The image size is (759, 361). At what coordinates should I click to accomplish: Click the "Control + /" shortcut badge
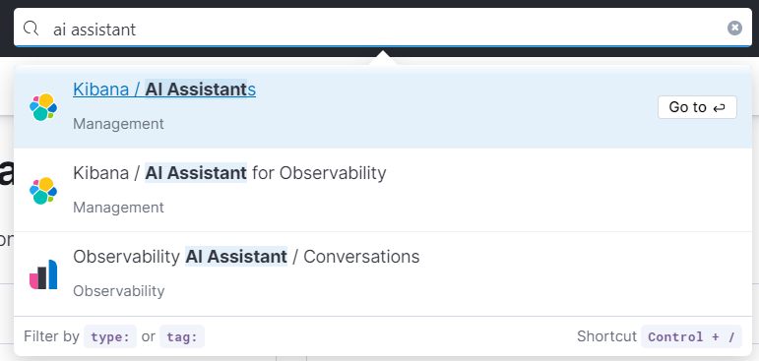coord(691,336)
